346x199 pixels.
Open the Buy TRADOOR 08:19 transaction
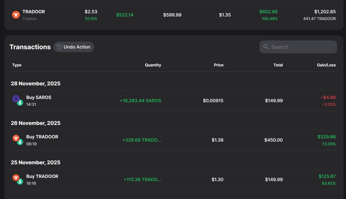tap(42, 137)
